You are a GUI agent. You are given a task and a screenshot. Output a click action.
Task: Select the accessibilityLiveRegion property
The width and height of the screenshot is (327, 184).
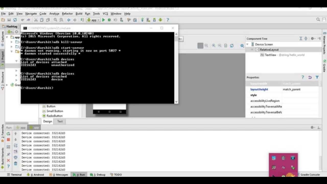click(x=282, y=101)
